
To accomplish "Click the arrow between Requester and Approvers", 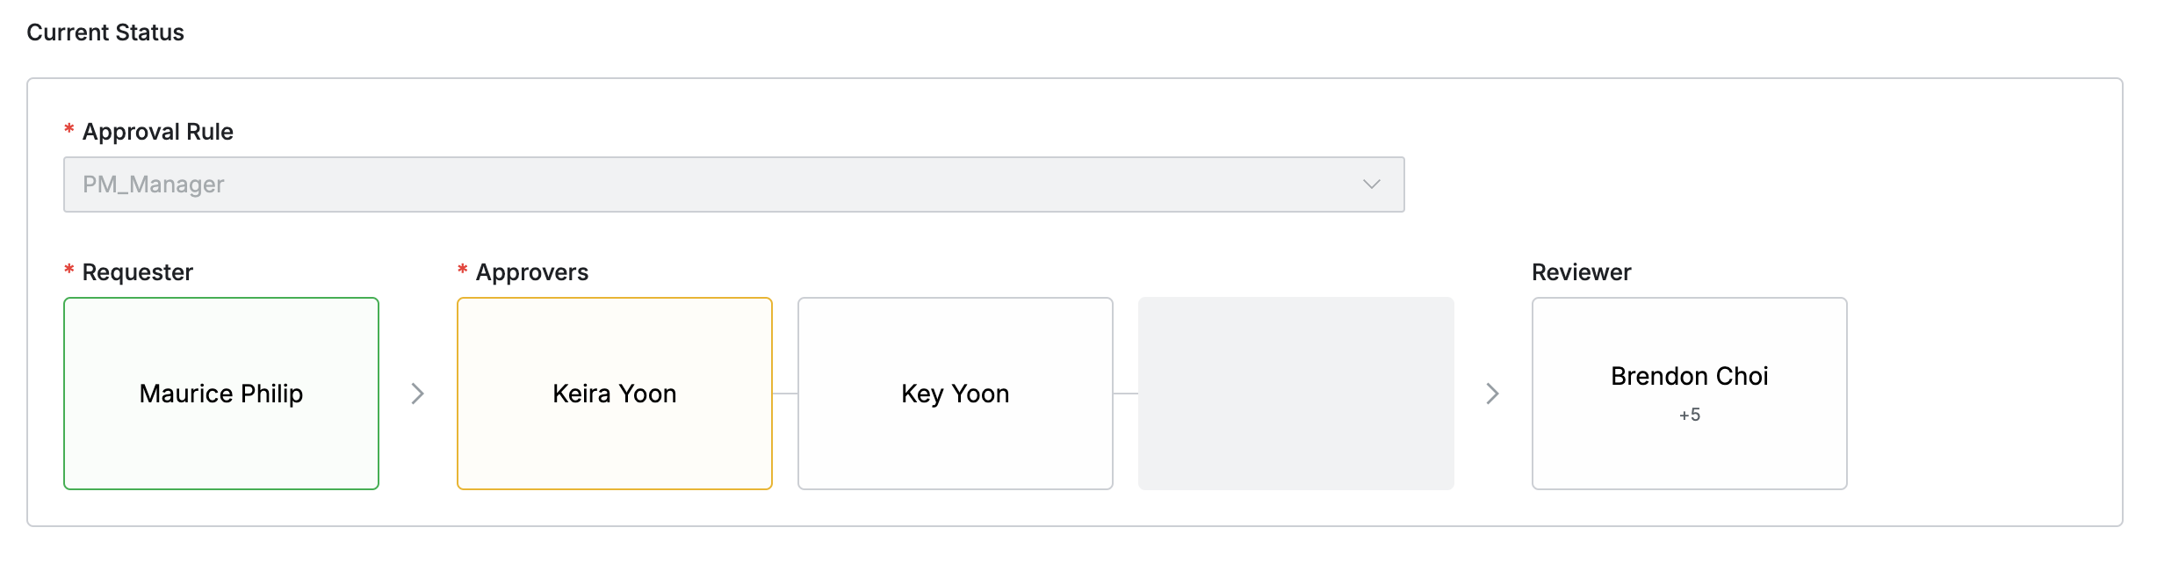I will [418, 394].
